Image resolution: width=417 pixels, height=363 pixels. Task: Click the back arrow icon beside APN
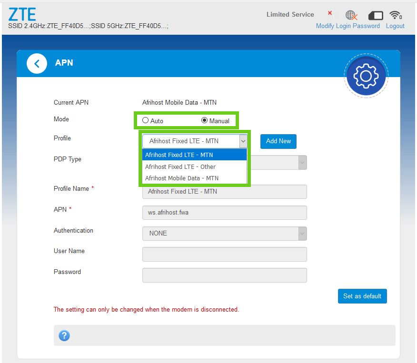click(37, 64)
